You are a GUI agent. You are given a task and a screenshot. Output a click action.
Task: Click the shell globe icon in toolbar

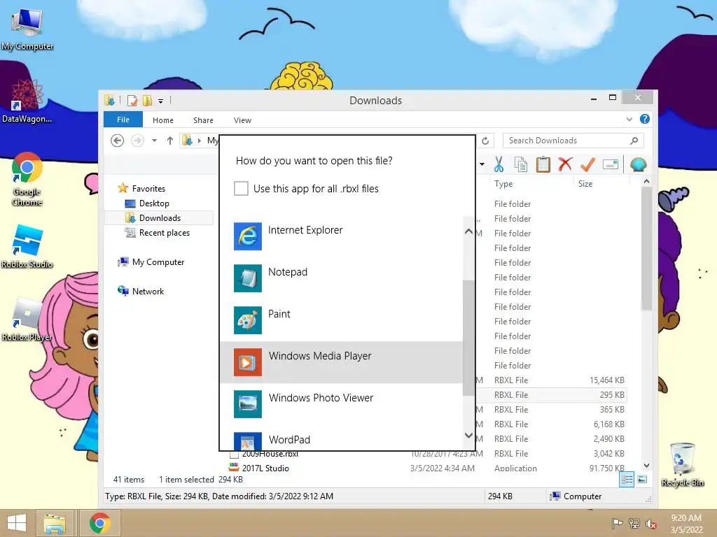[639, 164]
